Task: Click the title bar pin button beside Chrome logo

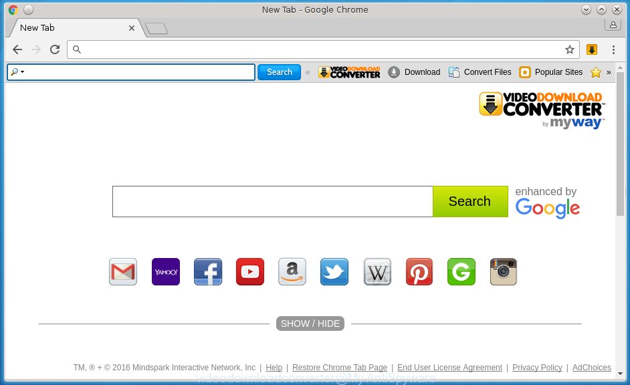Action: pos(28,9)
